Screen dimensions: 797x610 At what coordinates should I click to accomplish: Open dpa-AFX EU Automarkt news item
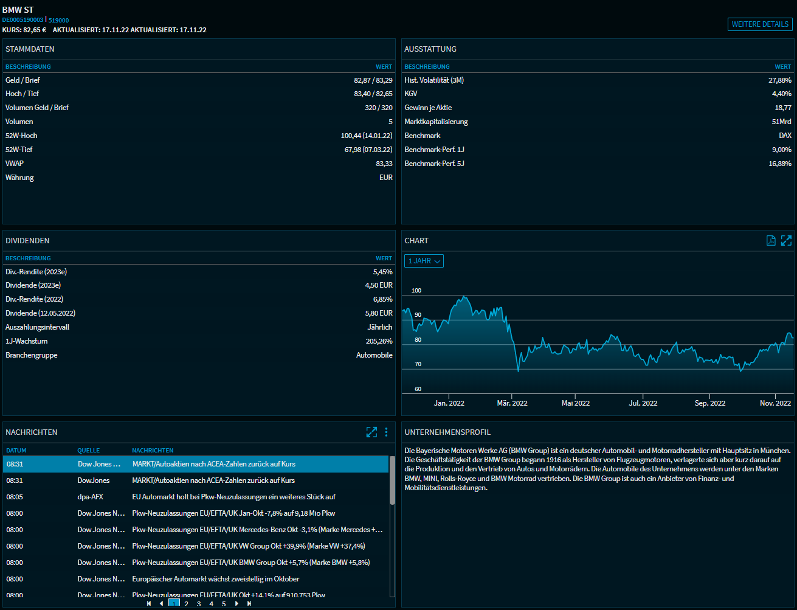click(233, 497)
